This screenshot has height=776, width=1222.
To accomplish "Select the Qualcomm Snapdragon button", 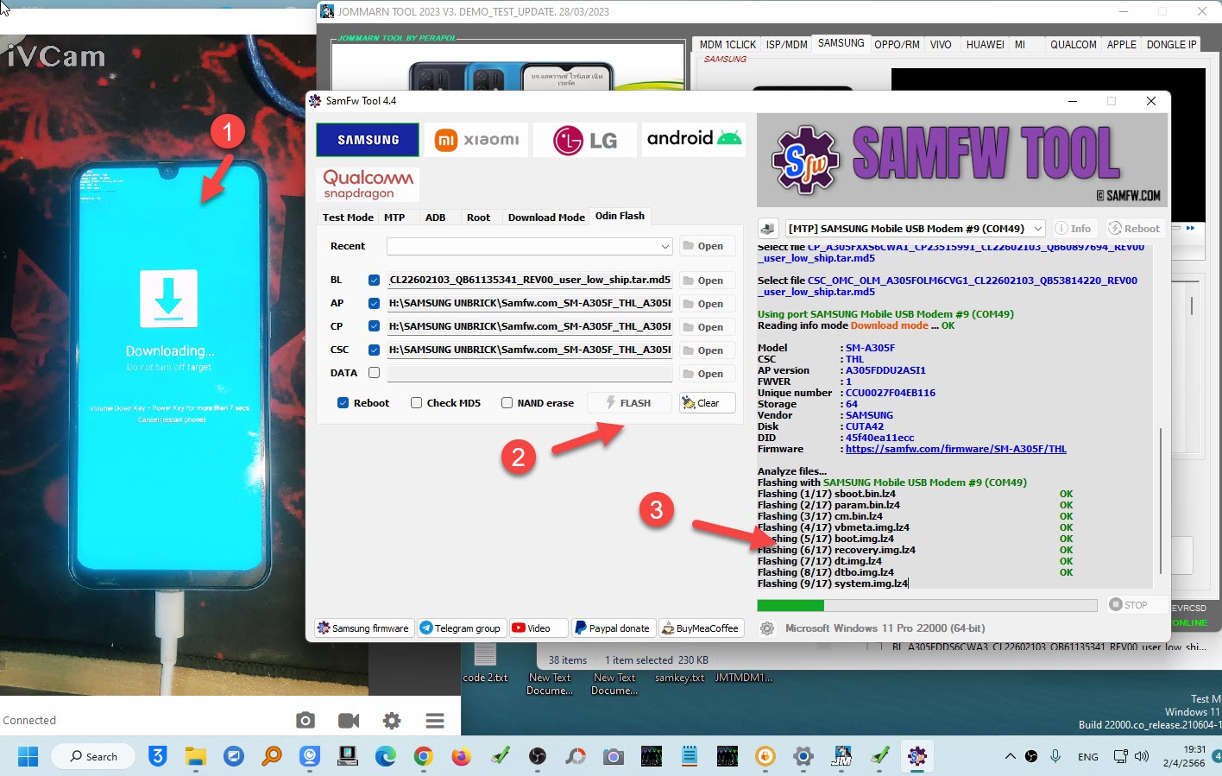I will click(x=368, y=184).
